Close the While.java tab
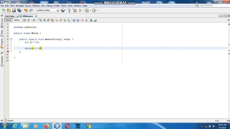The width and height of the screenshot is (230, 129). point(36,16)
